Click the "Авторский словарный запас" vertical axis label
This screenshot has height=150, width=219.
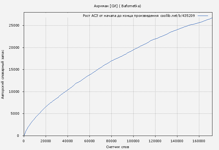pyautogui.click(x=3, y=74)
